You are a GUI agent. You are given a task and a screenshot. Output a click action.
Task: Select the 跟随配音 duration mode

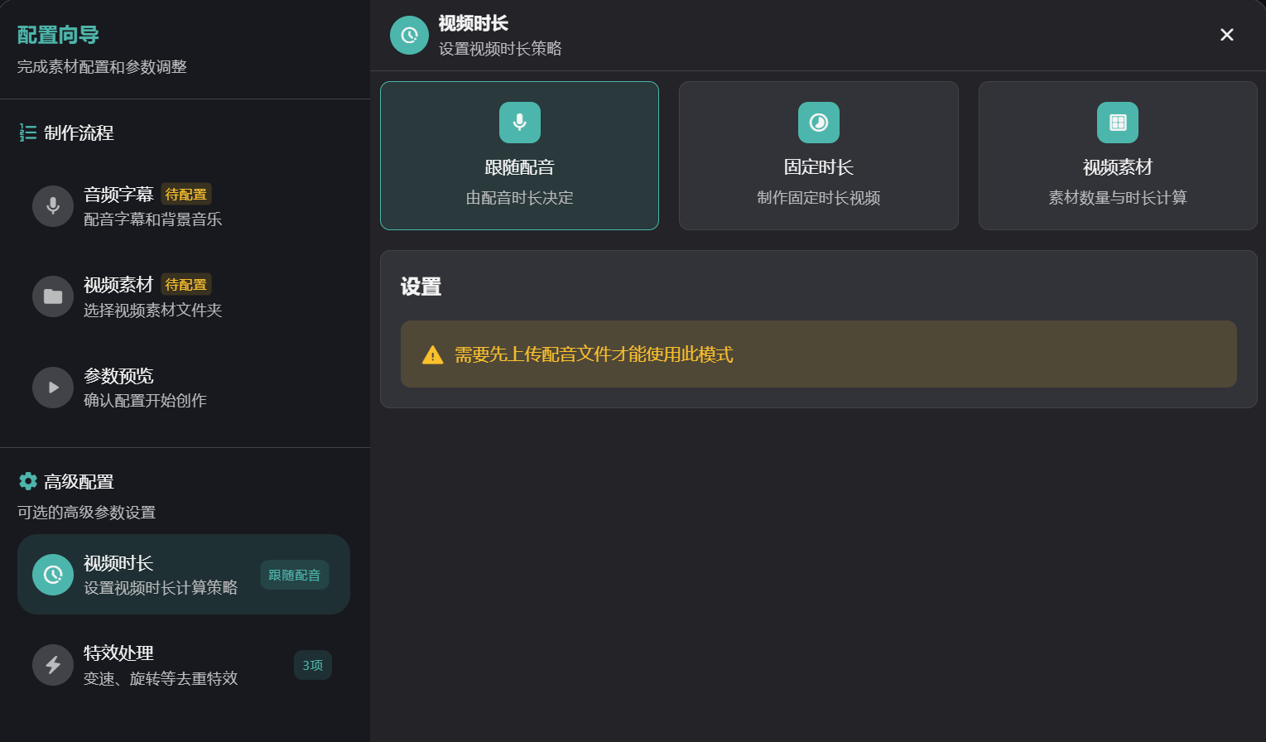pos(519,174)
